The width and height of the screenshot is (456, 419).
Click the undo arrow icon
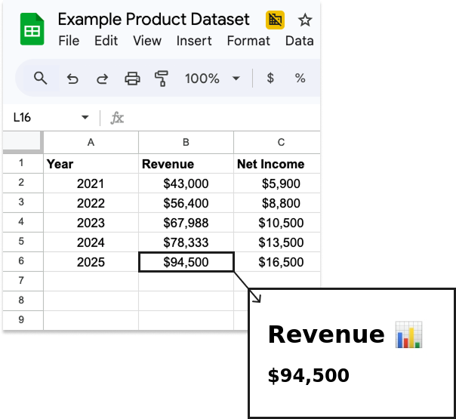(x=72, y=78)
